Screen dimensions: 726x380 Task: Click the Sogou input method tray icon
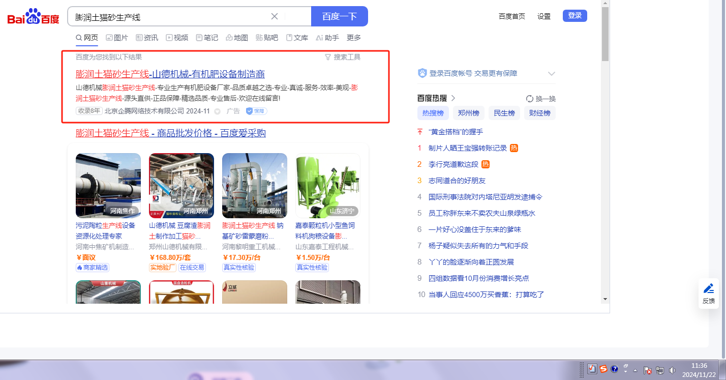click(603, 369)
